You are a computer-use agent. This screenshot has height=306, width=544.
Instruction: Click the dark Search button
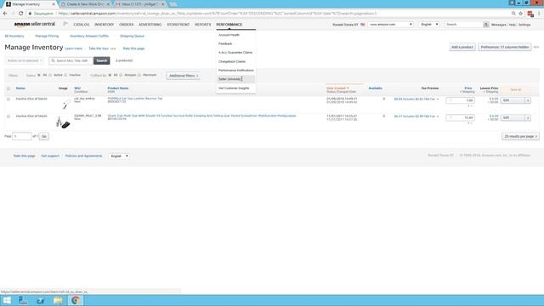[x=102, y=60]
